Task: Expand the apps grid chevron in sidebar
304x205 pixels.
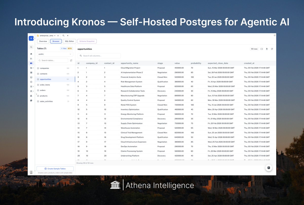Action: 33,86
